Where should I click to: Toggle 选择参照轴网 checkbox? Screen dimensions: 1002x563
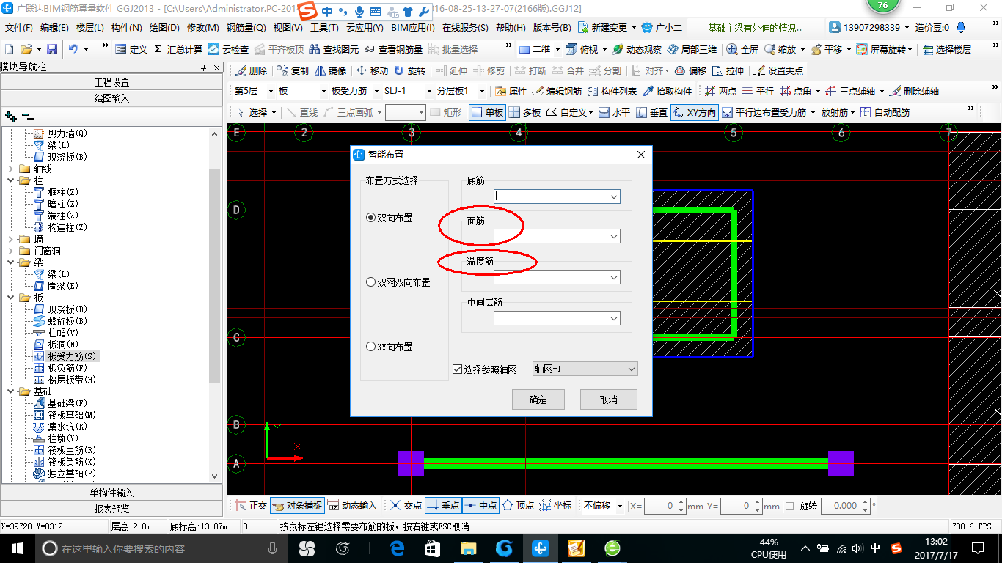pos(485,369)
